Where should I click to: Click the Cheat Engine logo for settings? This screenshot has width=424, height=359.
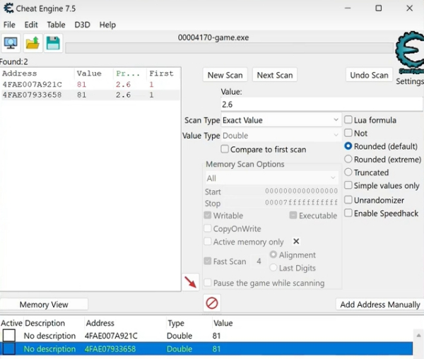point(409,52)
